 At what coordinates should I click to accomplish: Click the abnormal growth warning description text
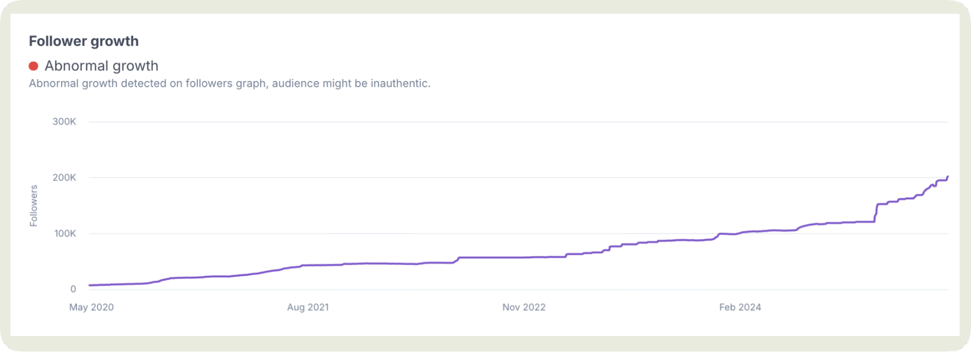pyautogui.click(x=229, y=83)
